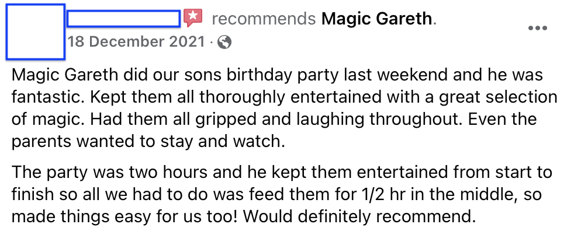574x238 pixels.
Task: Click the phrase "made things easy for us too!"
Action: pos(125,217)
